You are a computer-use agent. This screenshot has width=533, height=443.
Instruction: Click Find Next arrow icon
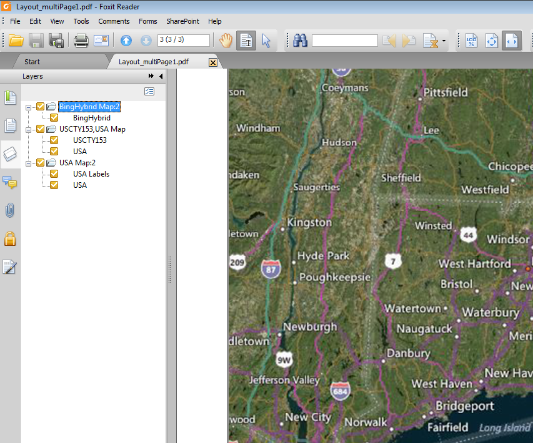(x=409, y=41)
